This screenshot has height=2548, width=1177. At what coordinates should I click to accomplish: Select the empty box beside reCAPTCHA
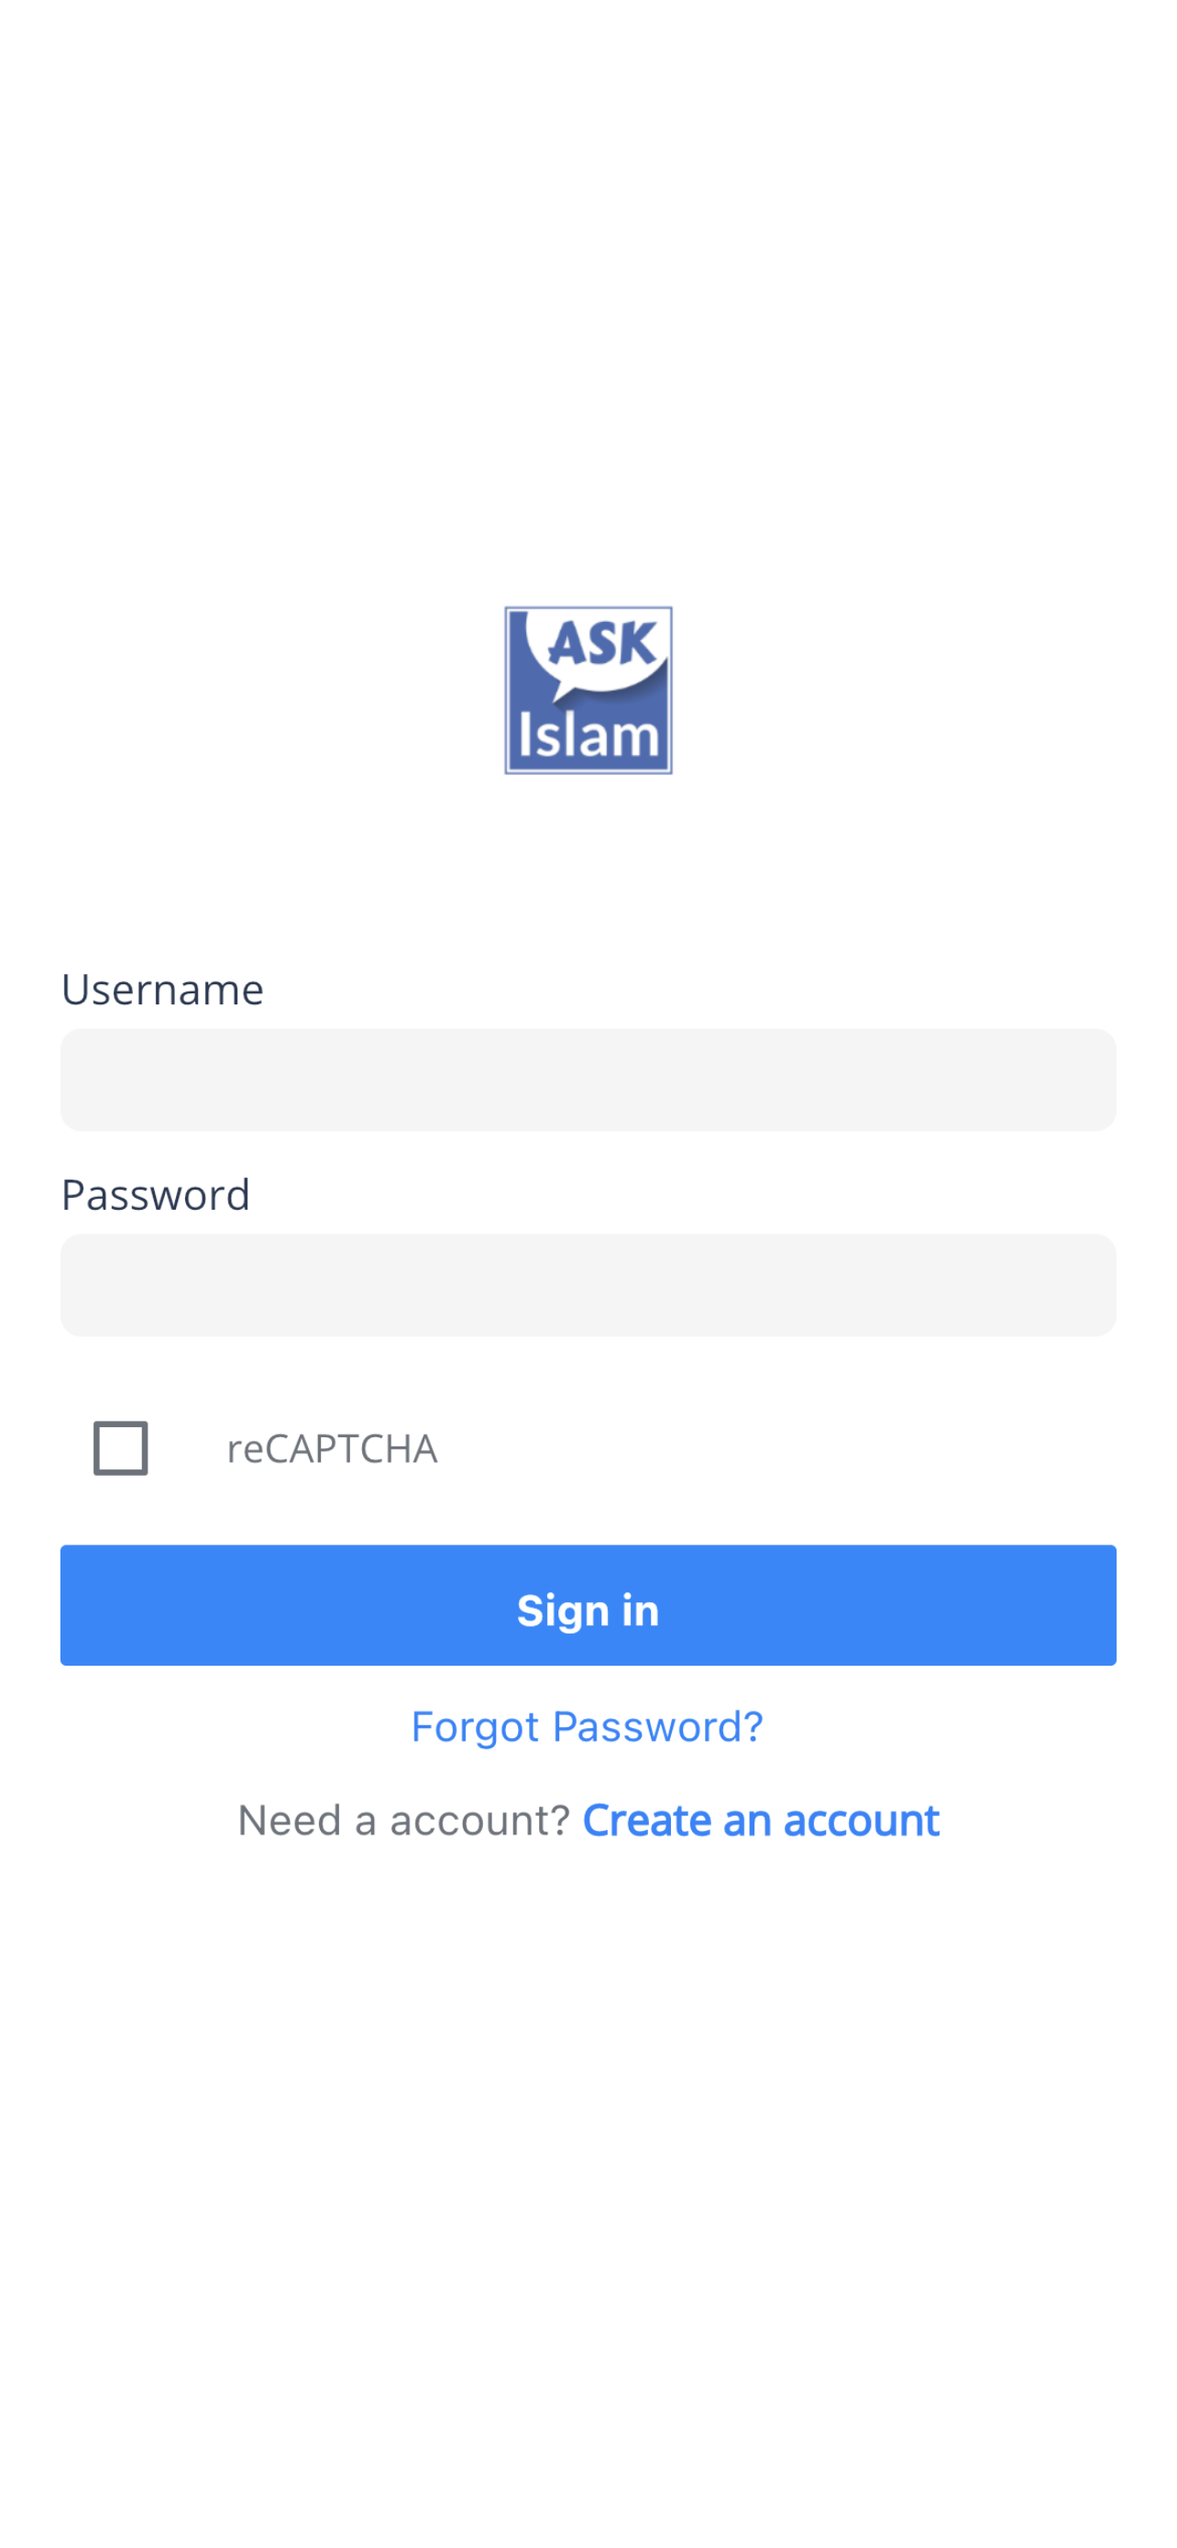click(121, 1447)
